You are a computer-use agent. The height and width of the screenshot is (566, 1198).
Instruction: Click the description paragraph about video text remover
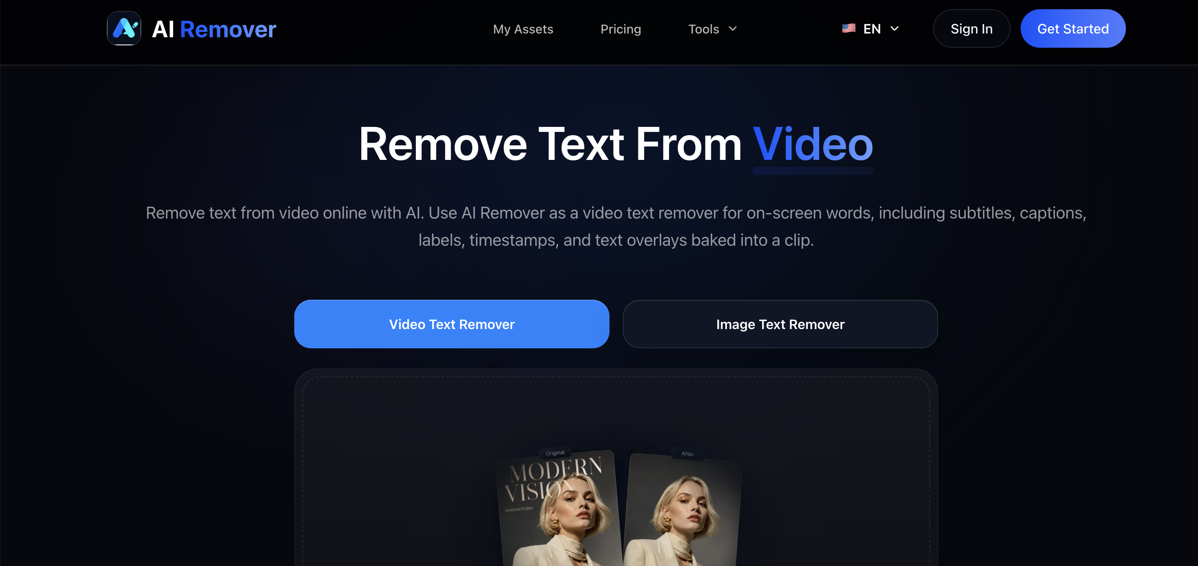[616, 226]
